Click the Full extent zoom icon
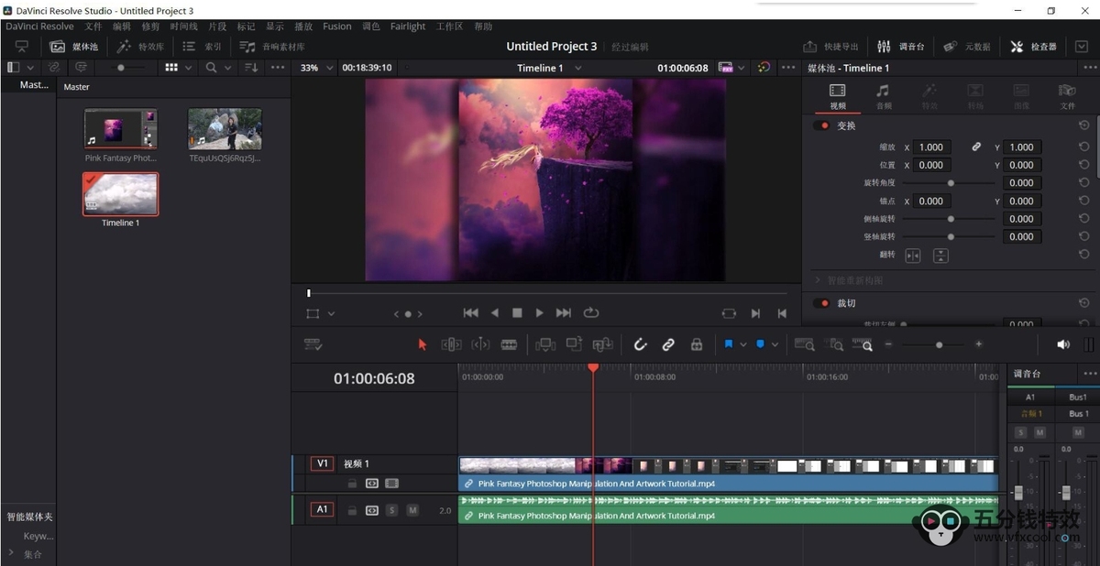This screenshot has width=1100, height=566. coord(804,344)
